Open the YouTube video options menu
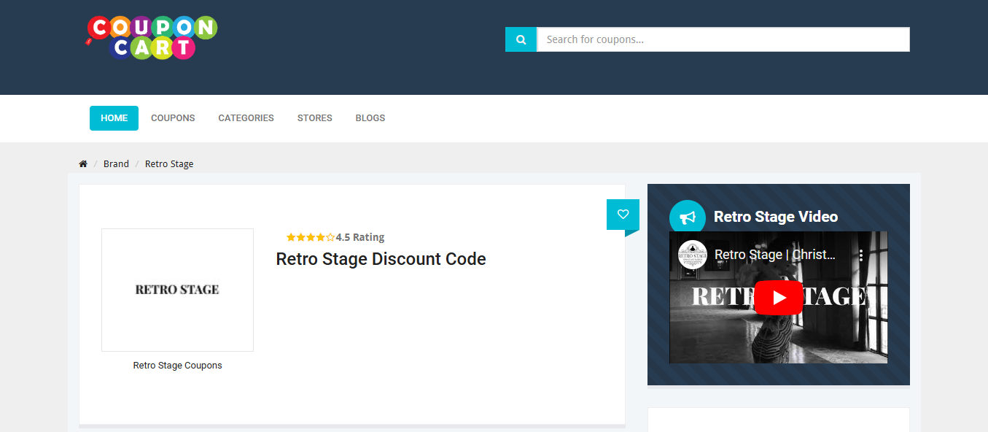Screen dimensions: 988x432 [861, 255]
